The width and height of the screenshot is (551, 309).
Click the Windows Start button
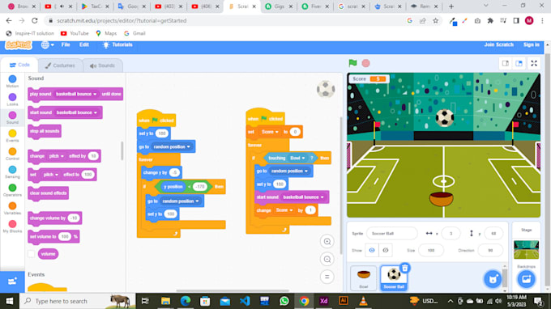click(x=10, y=301)
